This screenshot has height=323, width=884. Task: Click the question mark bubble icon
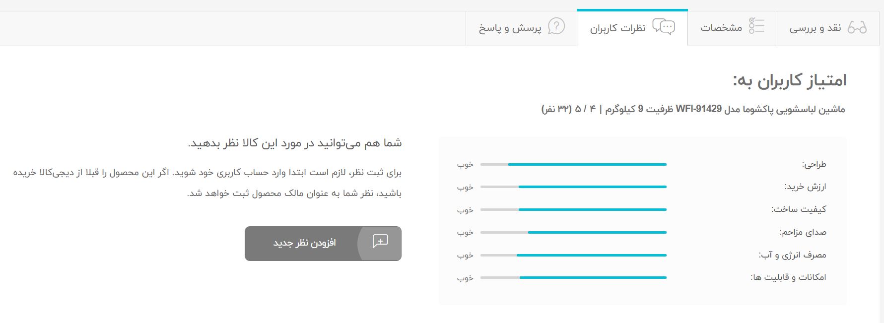(556, 26)
